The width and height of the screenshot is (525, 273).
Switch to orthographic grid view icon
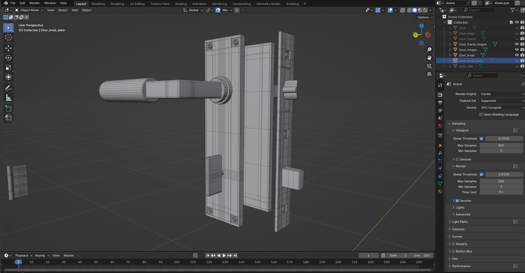click(x=429, y=74)
